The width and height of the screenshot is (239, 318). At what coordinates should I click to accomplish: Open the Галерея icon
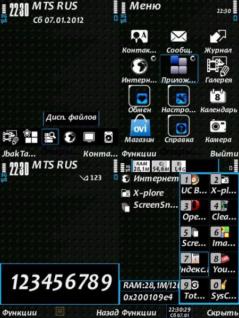[218, 66]
